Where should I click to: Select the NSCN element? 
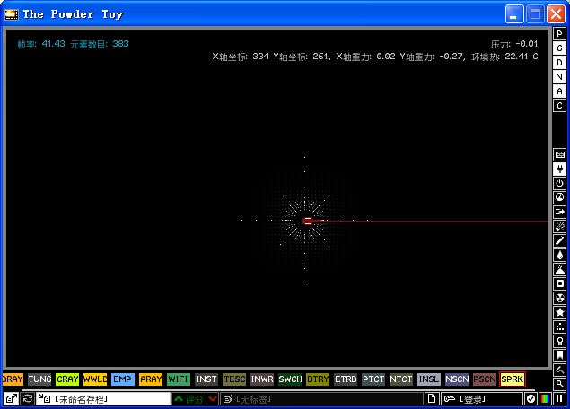[x=457, y=379]
